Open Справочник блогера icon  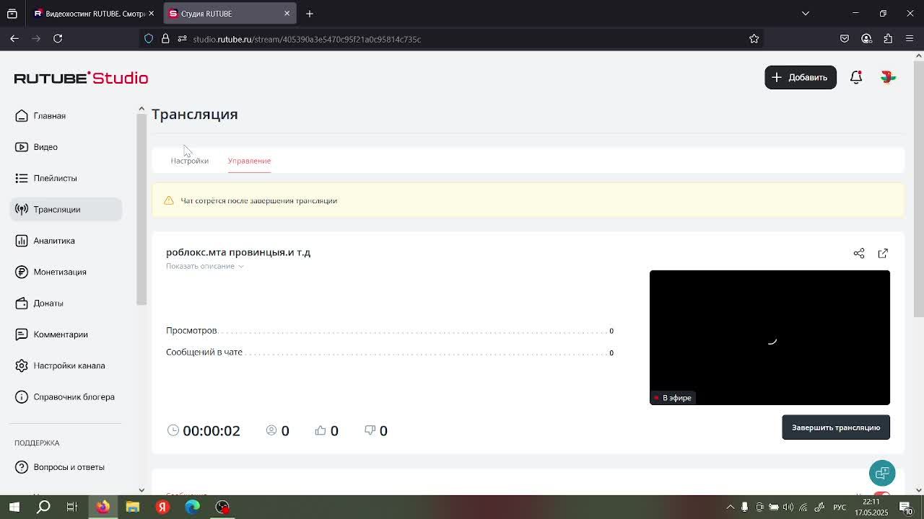(22, 397)
